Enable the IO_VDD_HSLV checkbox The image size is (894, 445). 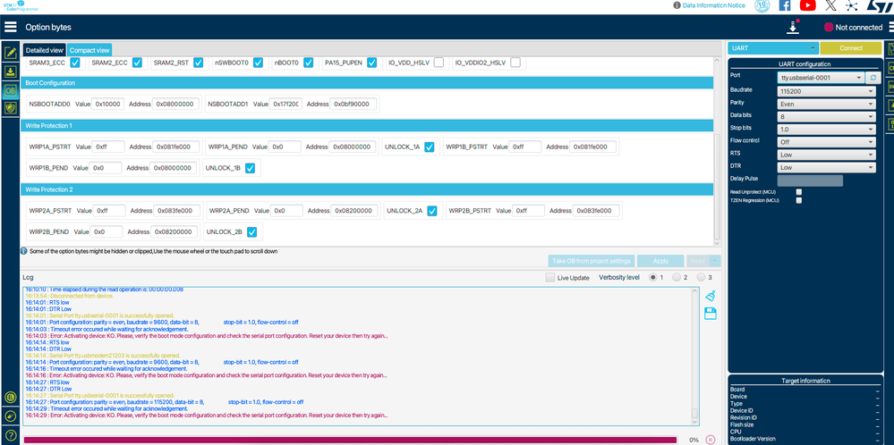[x=438, y=63]
